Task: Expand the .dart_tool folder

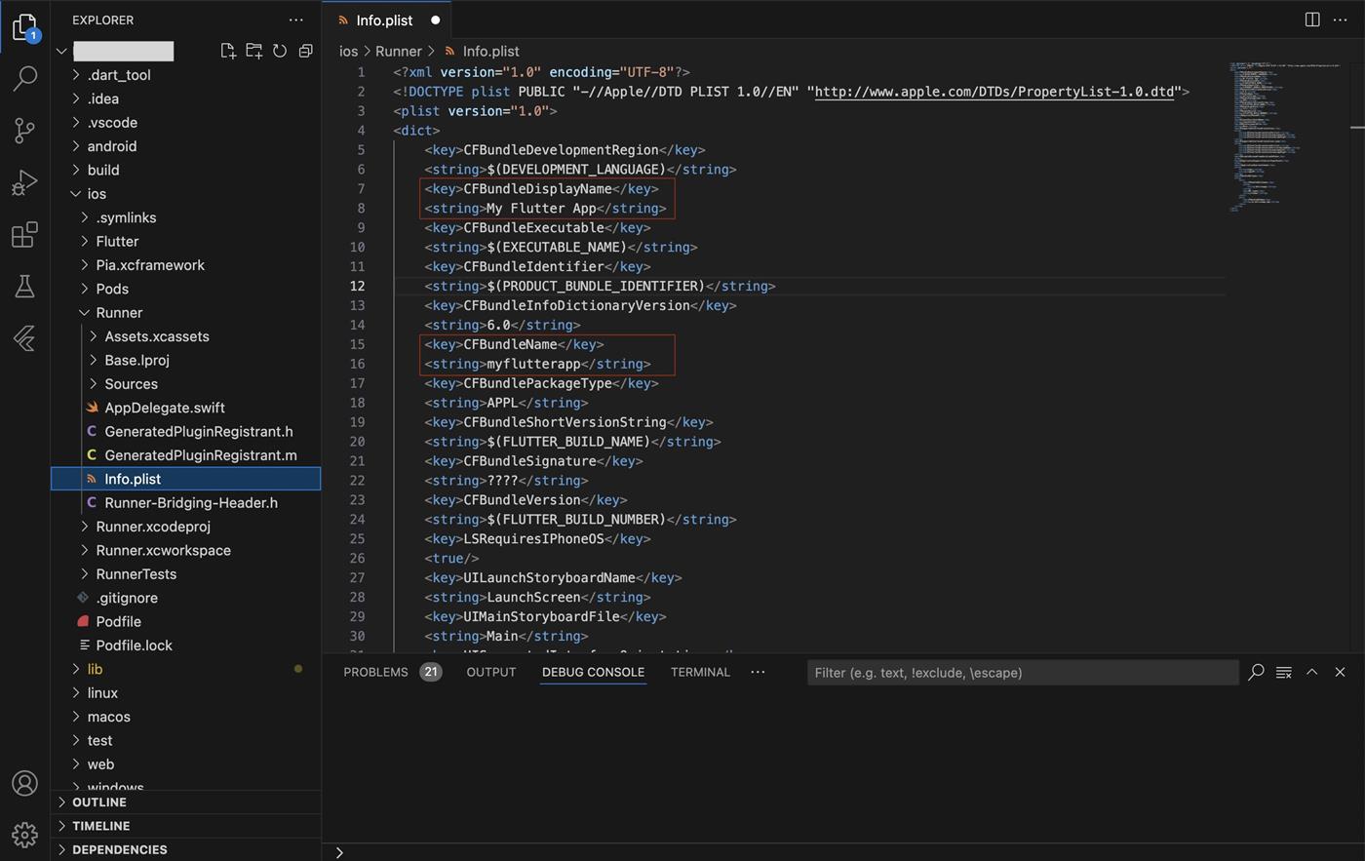Action: coord(185,75)
